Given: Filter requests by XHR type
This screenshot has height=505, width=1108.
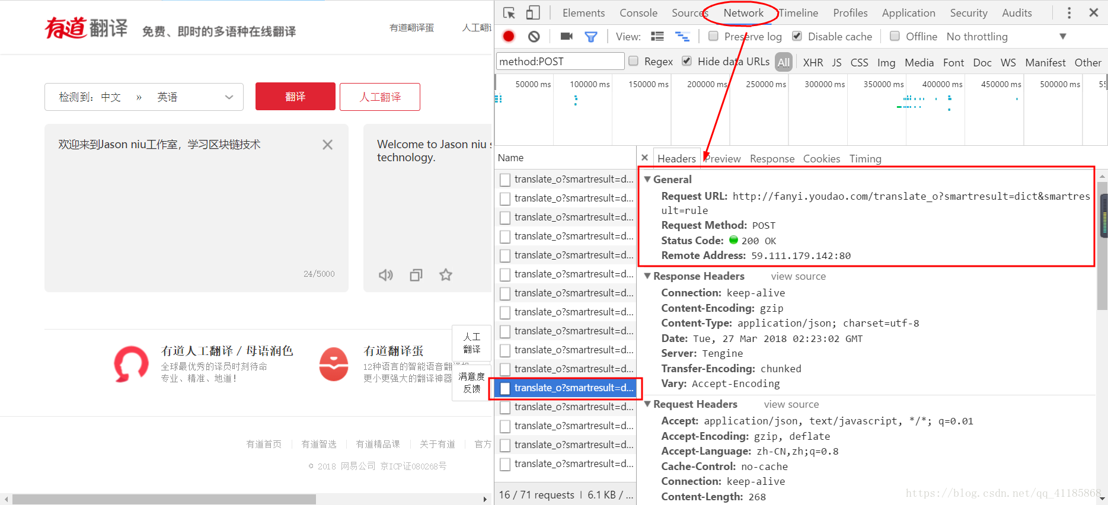Looking at the screenshot, I should [x=813, y=62].
